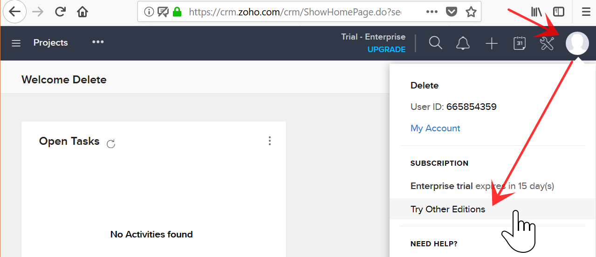
Task: Click the UPGRADE link
Action: pos(386,49)
